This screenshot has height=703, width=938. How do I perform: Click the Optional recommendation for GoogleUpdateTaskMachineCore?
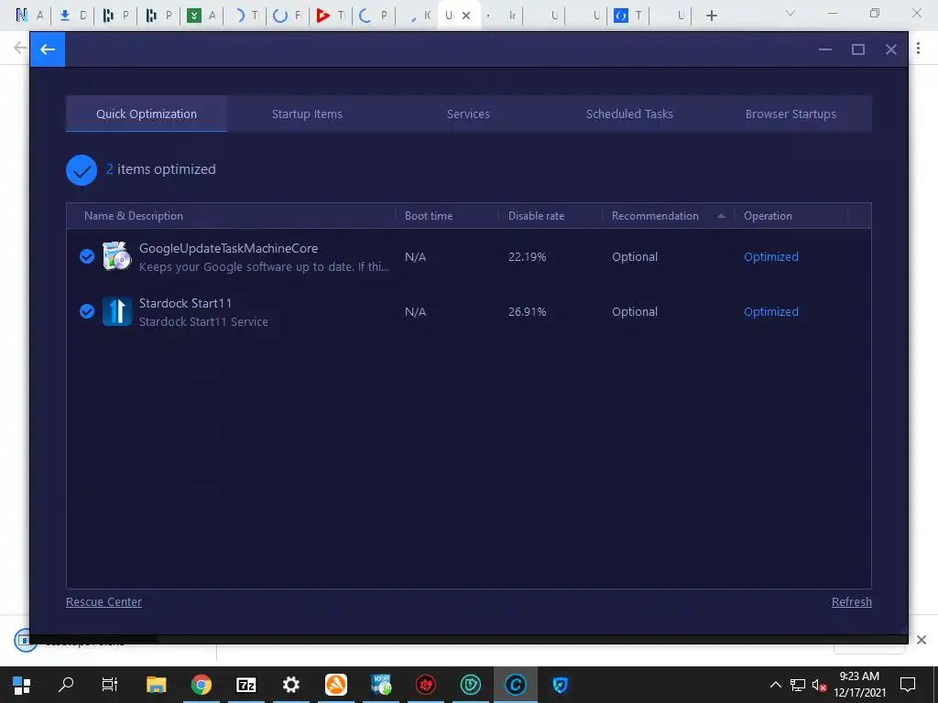tap(635, 256)
